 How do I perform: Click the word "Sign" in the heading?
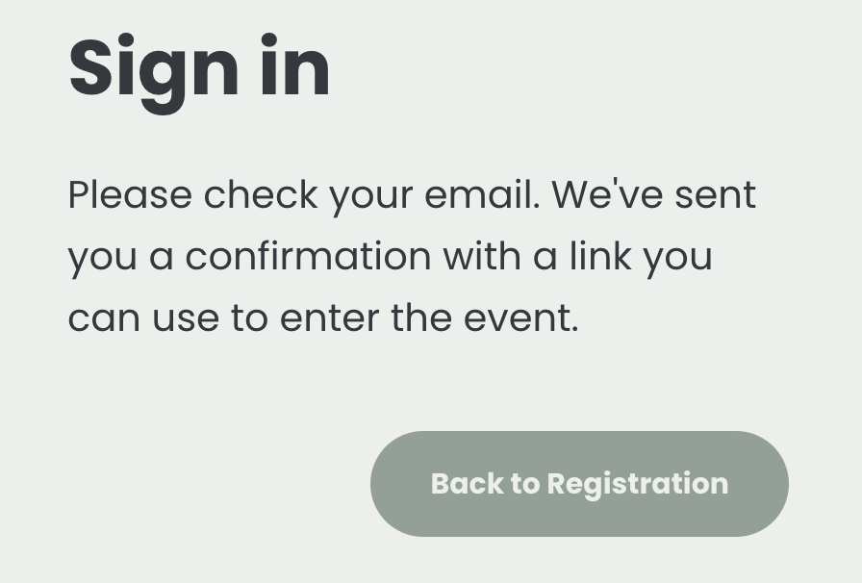tap(154, 72)
